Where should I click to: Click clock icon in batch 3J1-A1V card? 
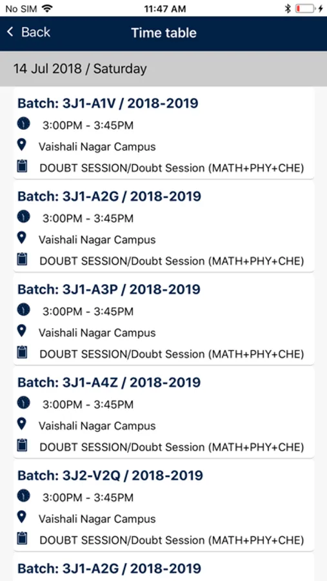click(x=23, y=123)
